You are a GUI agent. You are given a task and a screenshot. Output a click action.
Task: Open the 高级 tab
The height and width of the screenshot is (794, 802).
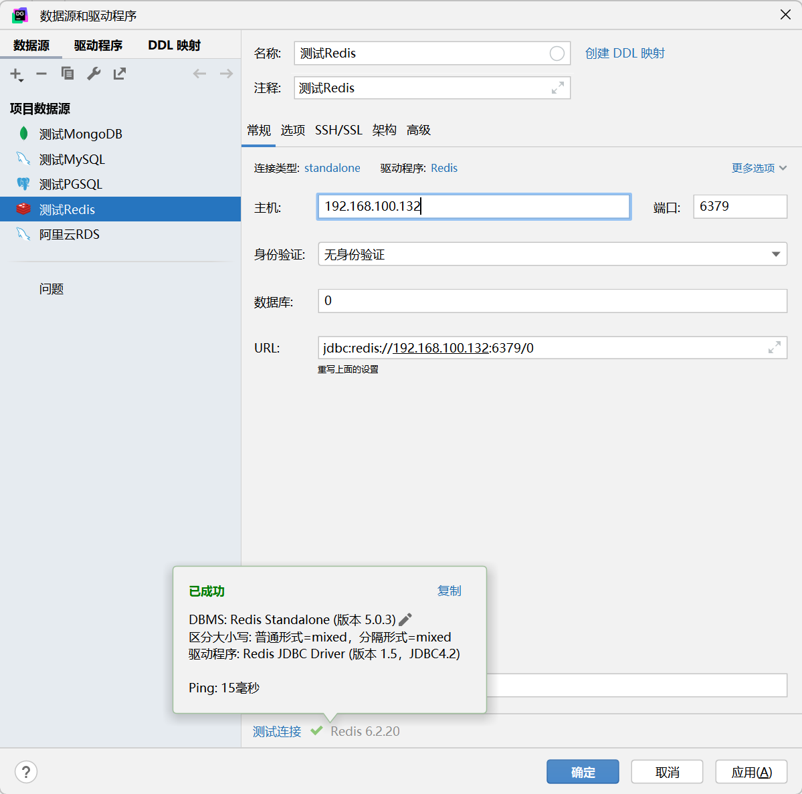(x=418, y=130)
